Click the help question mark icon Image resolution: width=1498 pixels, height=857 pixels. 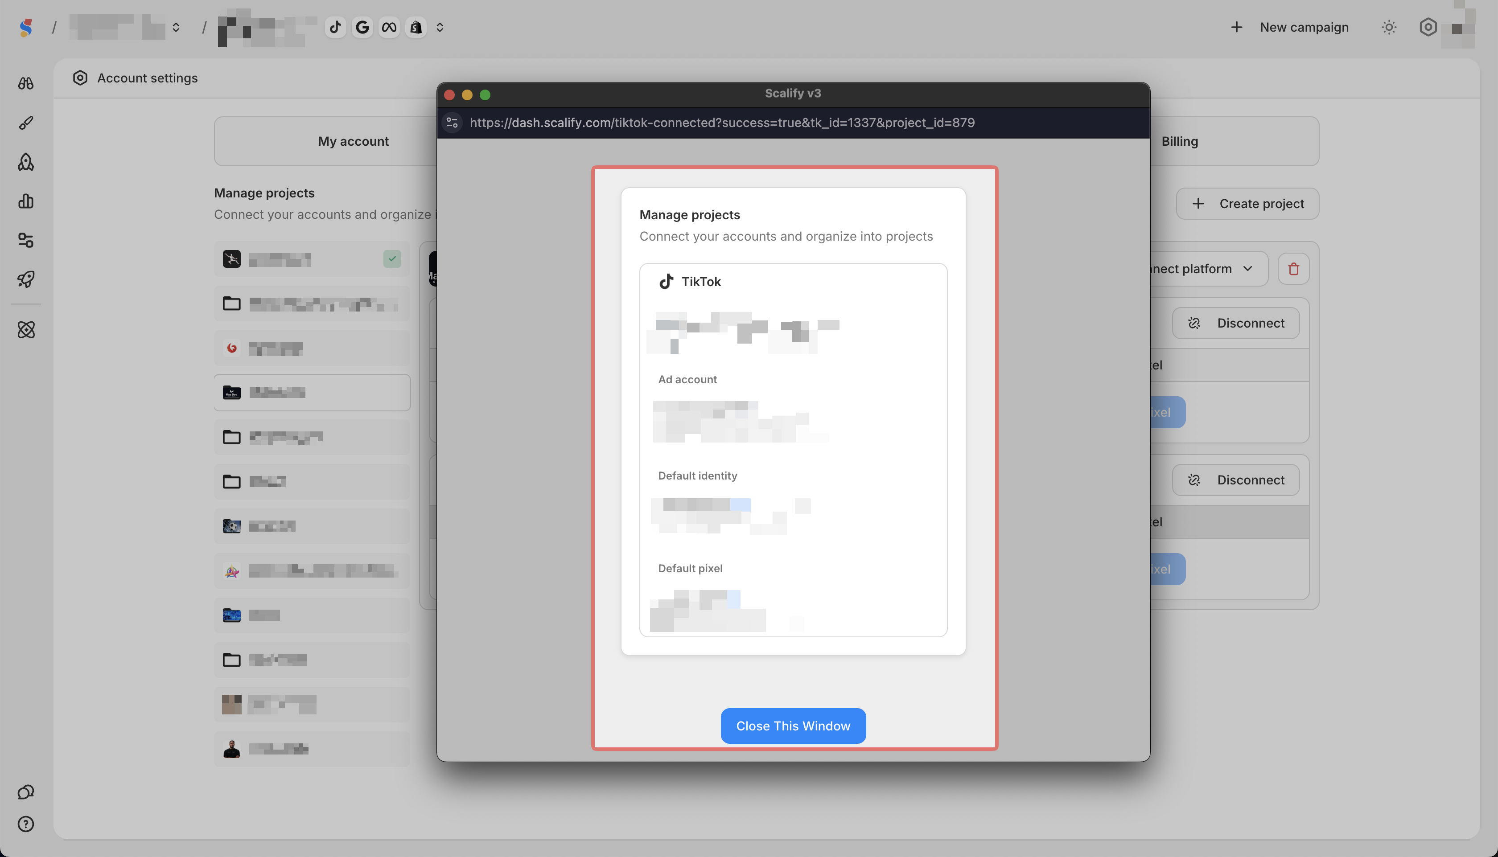(x=26, y=824)
